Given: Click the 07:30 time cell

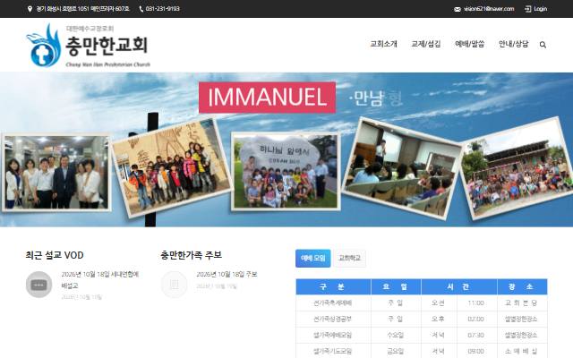Looking at the screenshot, I should click(476, 335).
